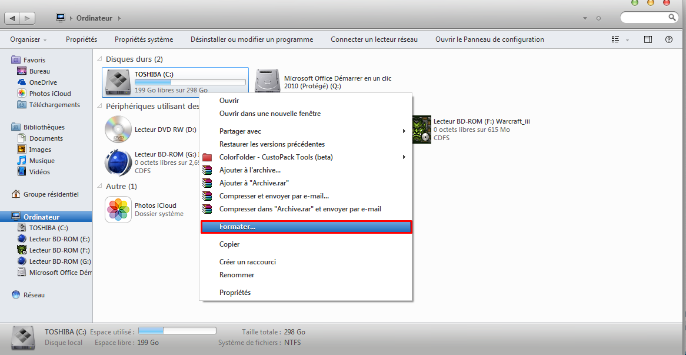The image size is (686, 355).
Task: Open the Organiser dropdown menu
Action: tap(28, 39)
